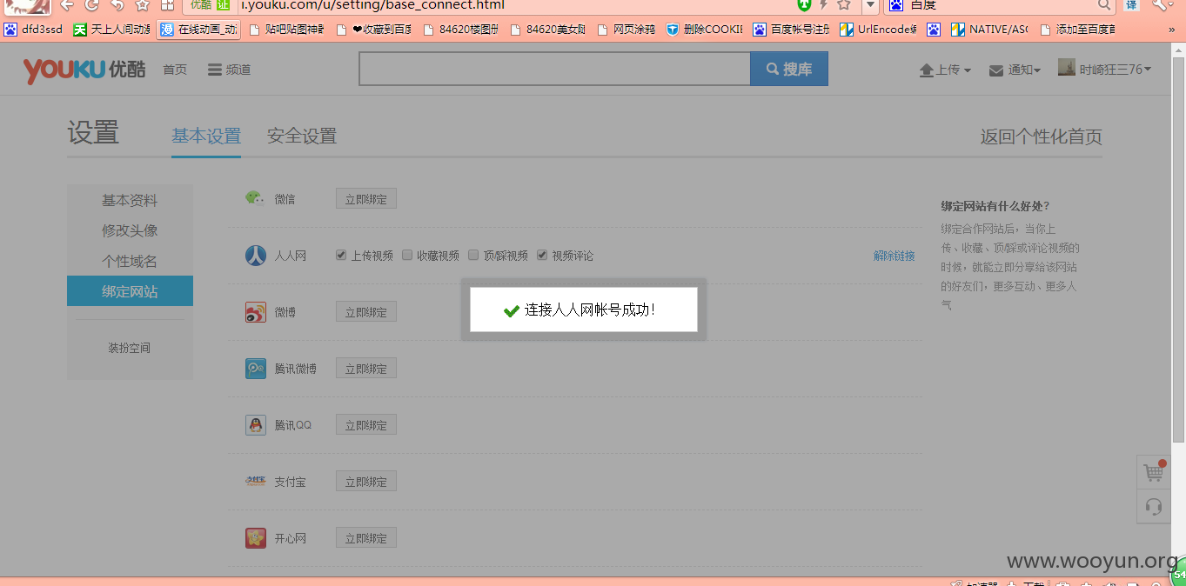This screenshot has width=1186, height=586.
Task: Click the 绑定网站有什么好处? heading
Action: click(x=995, y=206)
